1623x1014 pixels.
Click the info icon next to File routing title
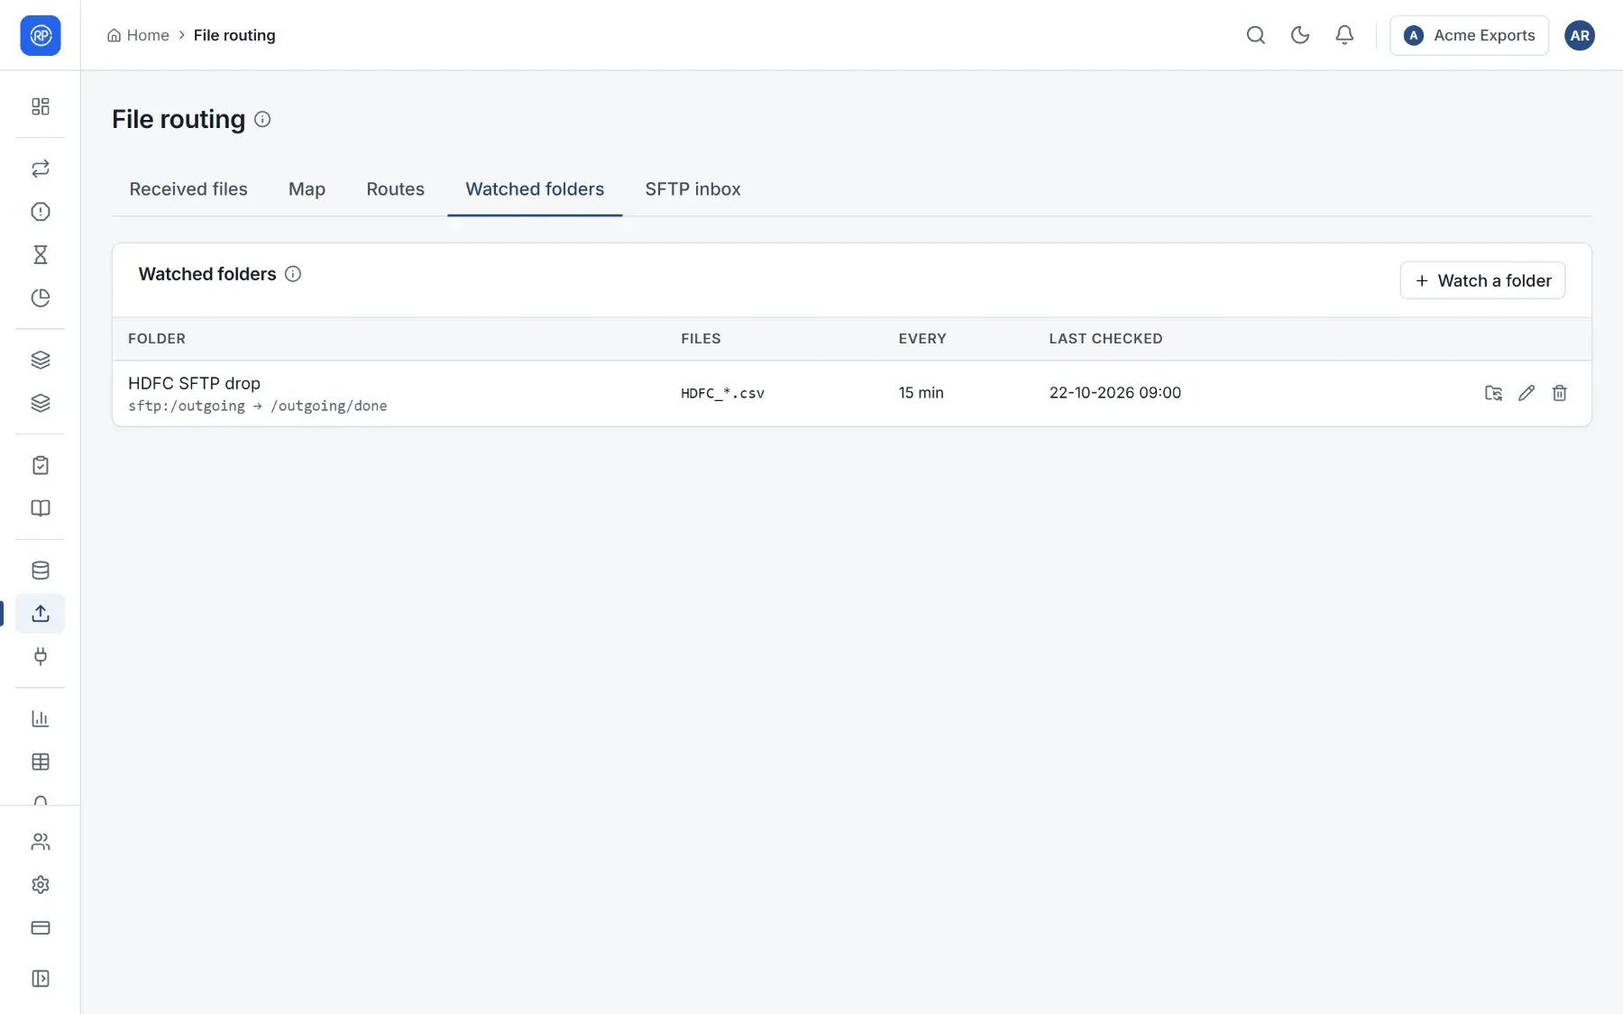point(262,119)
